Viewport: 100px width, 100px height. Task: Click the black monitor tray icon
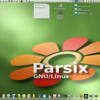[x=91, y=1]
